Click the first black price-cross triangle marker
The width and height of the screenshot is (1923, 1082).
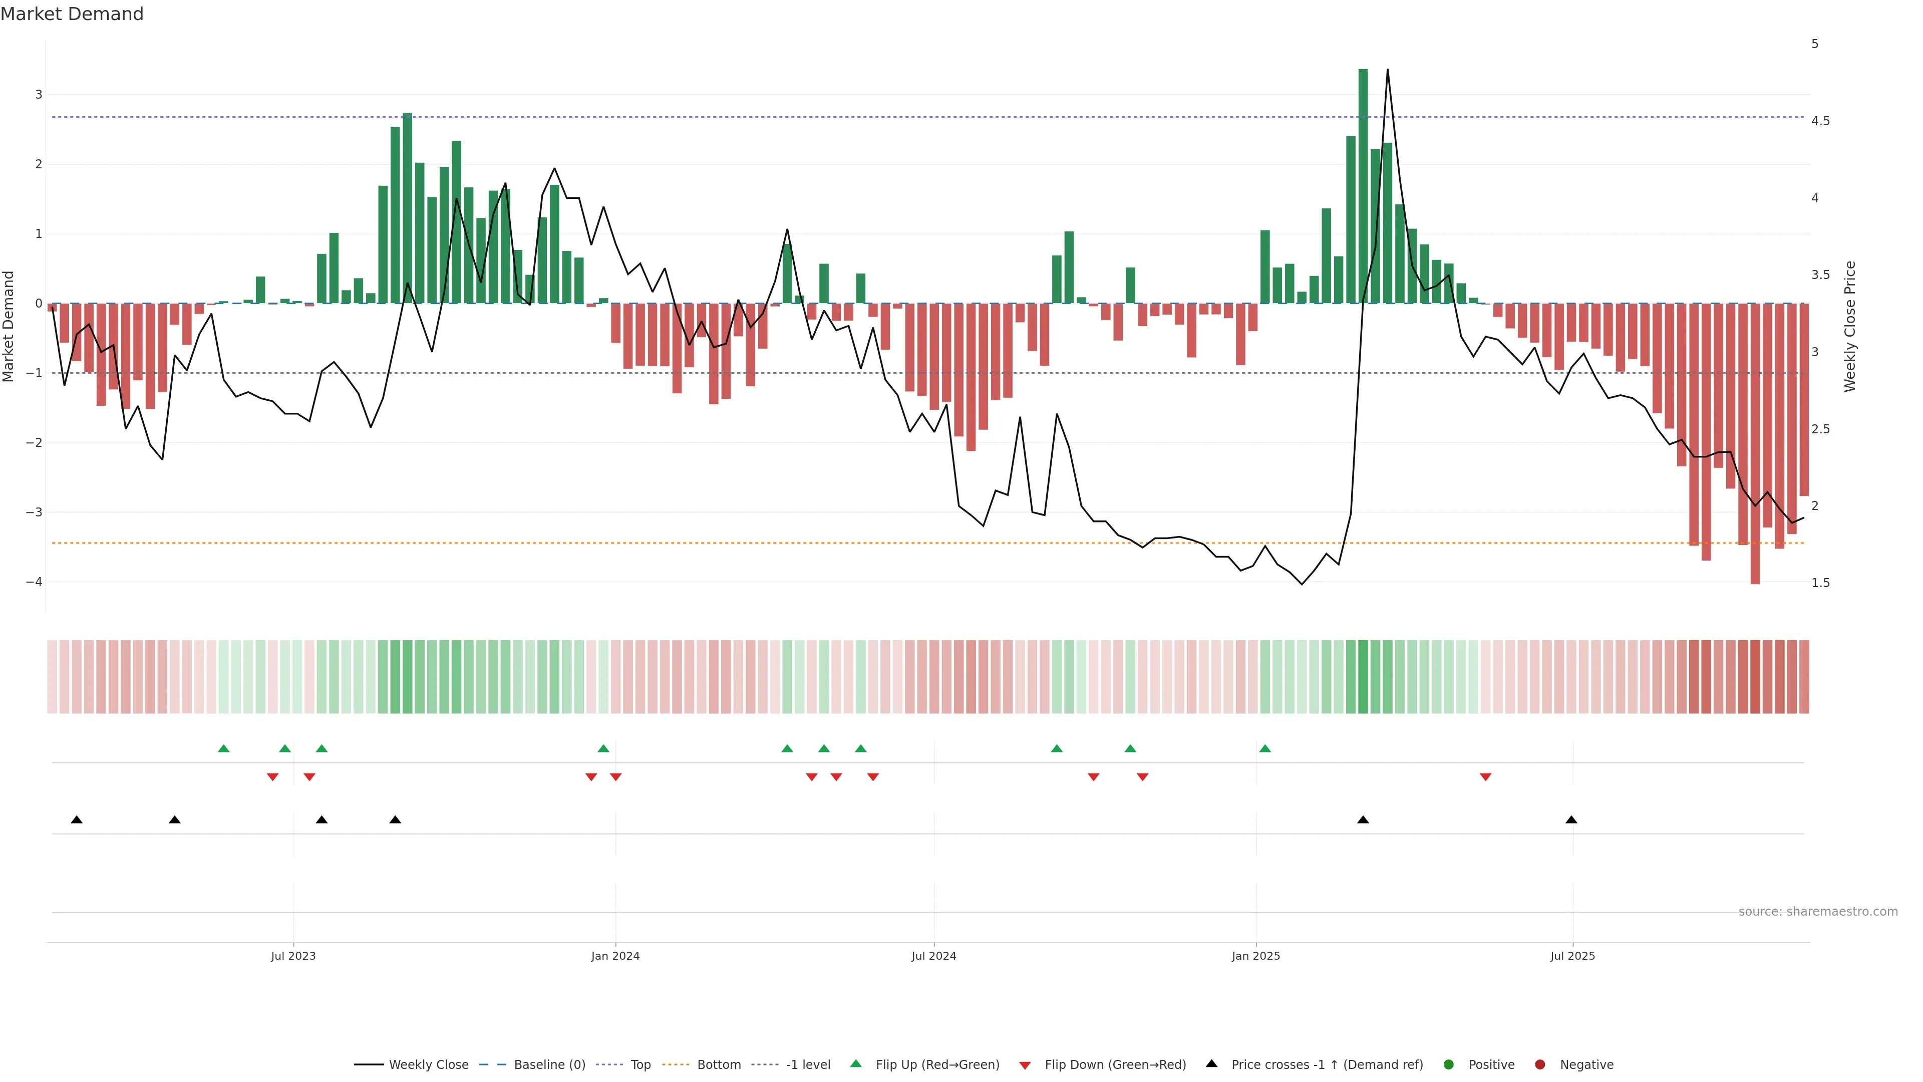click(x=76, y=820)
